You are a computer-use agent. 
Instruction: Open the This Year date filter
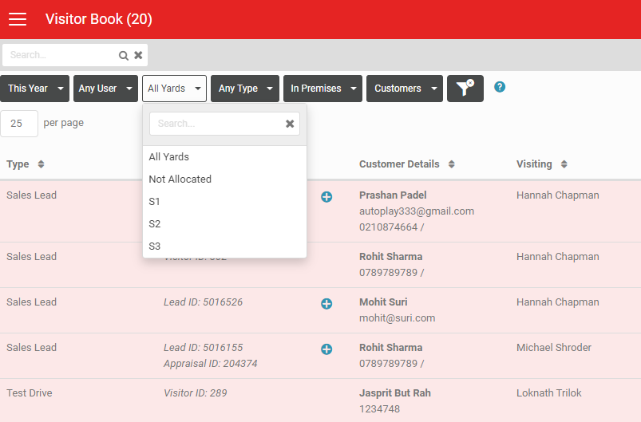coord(35,89)
